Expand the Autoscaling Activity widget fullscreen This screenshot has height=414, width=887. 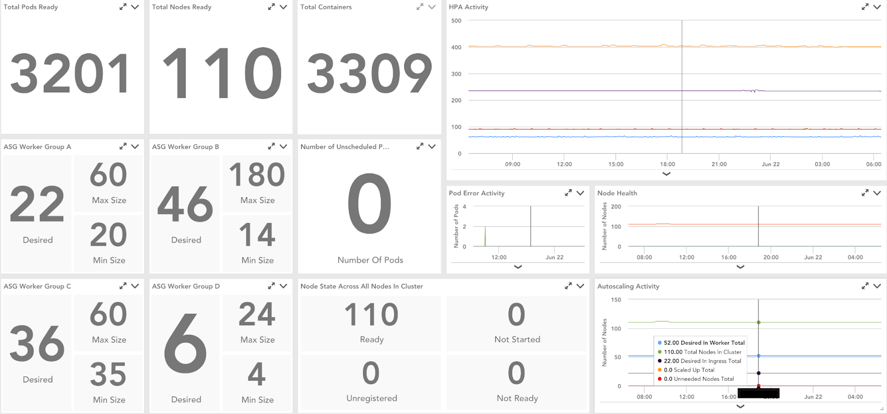[865, 286]
